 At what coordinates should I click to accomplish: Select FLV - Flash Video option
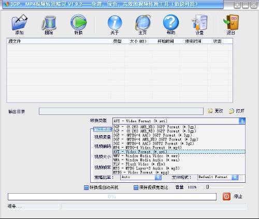pyautogui.click(x=179, y=164)
